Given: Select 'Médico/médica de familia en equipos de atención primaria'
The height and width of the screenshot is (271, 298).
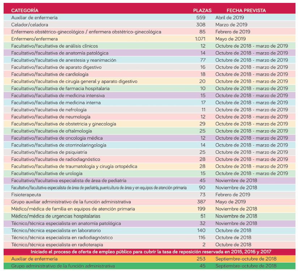Looking at the screenshot, I should pos(73,209).
